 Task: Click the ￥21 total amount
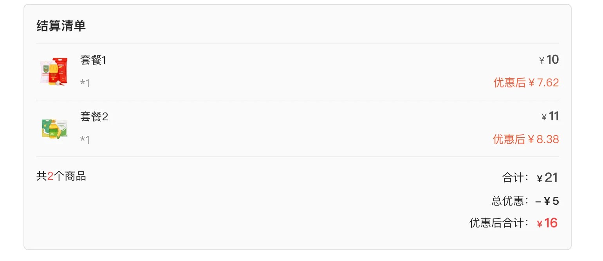(547, 178)
